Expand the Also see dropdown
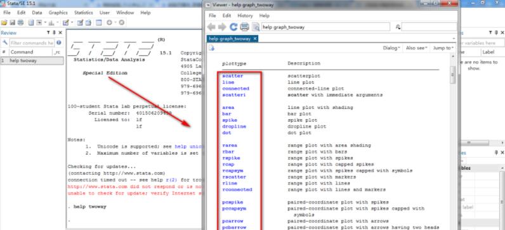Image resolution: width=505 pixels, height=230 pixels. [x=417, y=48]
